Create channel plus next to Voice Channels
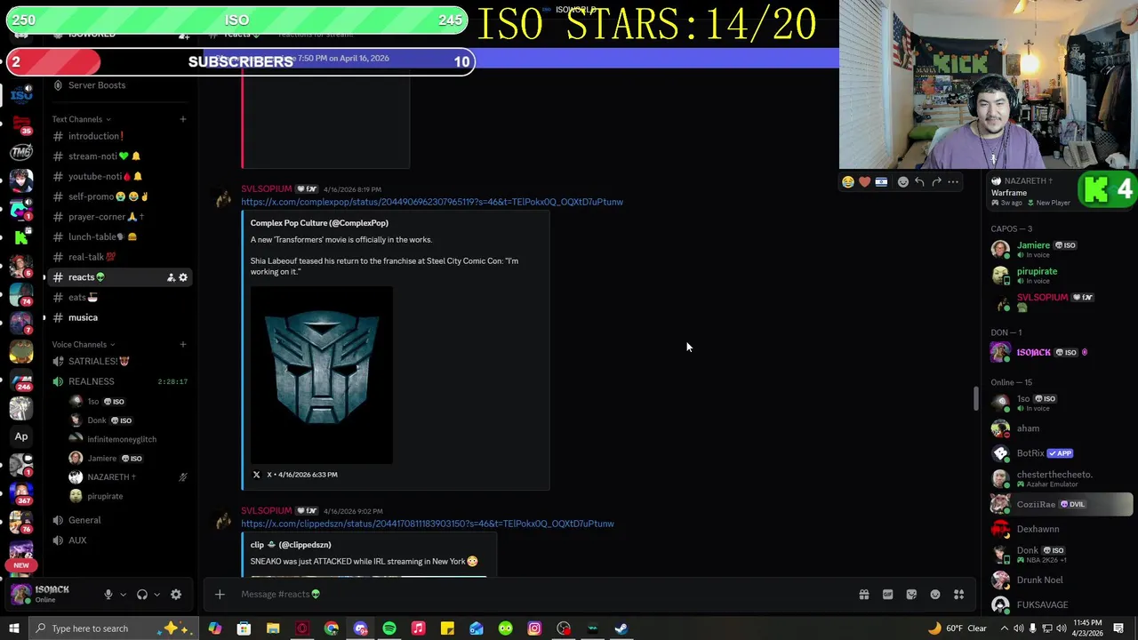Screen dimensions: 1138x640 click(183, 345)
